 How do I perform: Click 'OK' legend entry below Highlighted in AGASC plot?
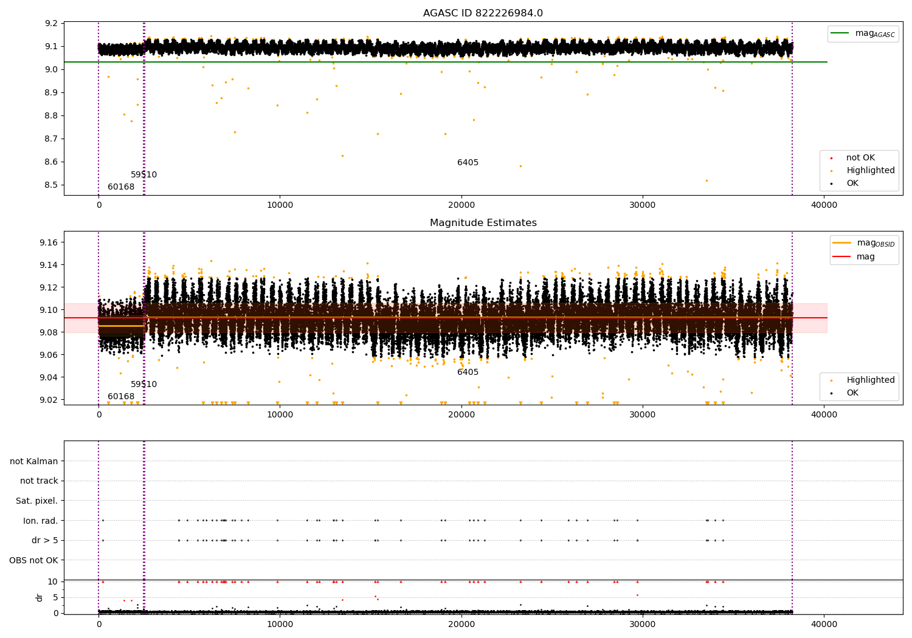[845, 184]
